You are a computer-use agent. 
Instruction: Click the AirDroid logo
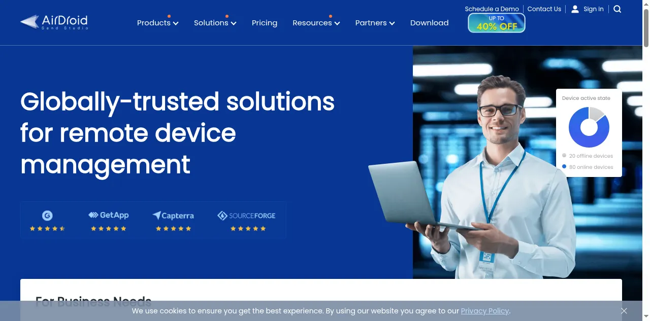(x=54, y=22)
